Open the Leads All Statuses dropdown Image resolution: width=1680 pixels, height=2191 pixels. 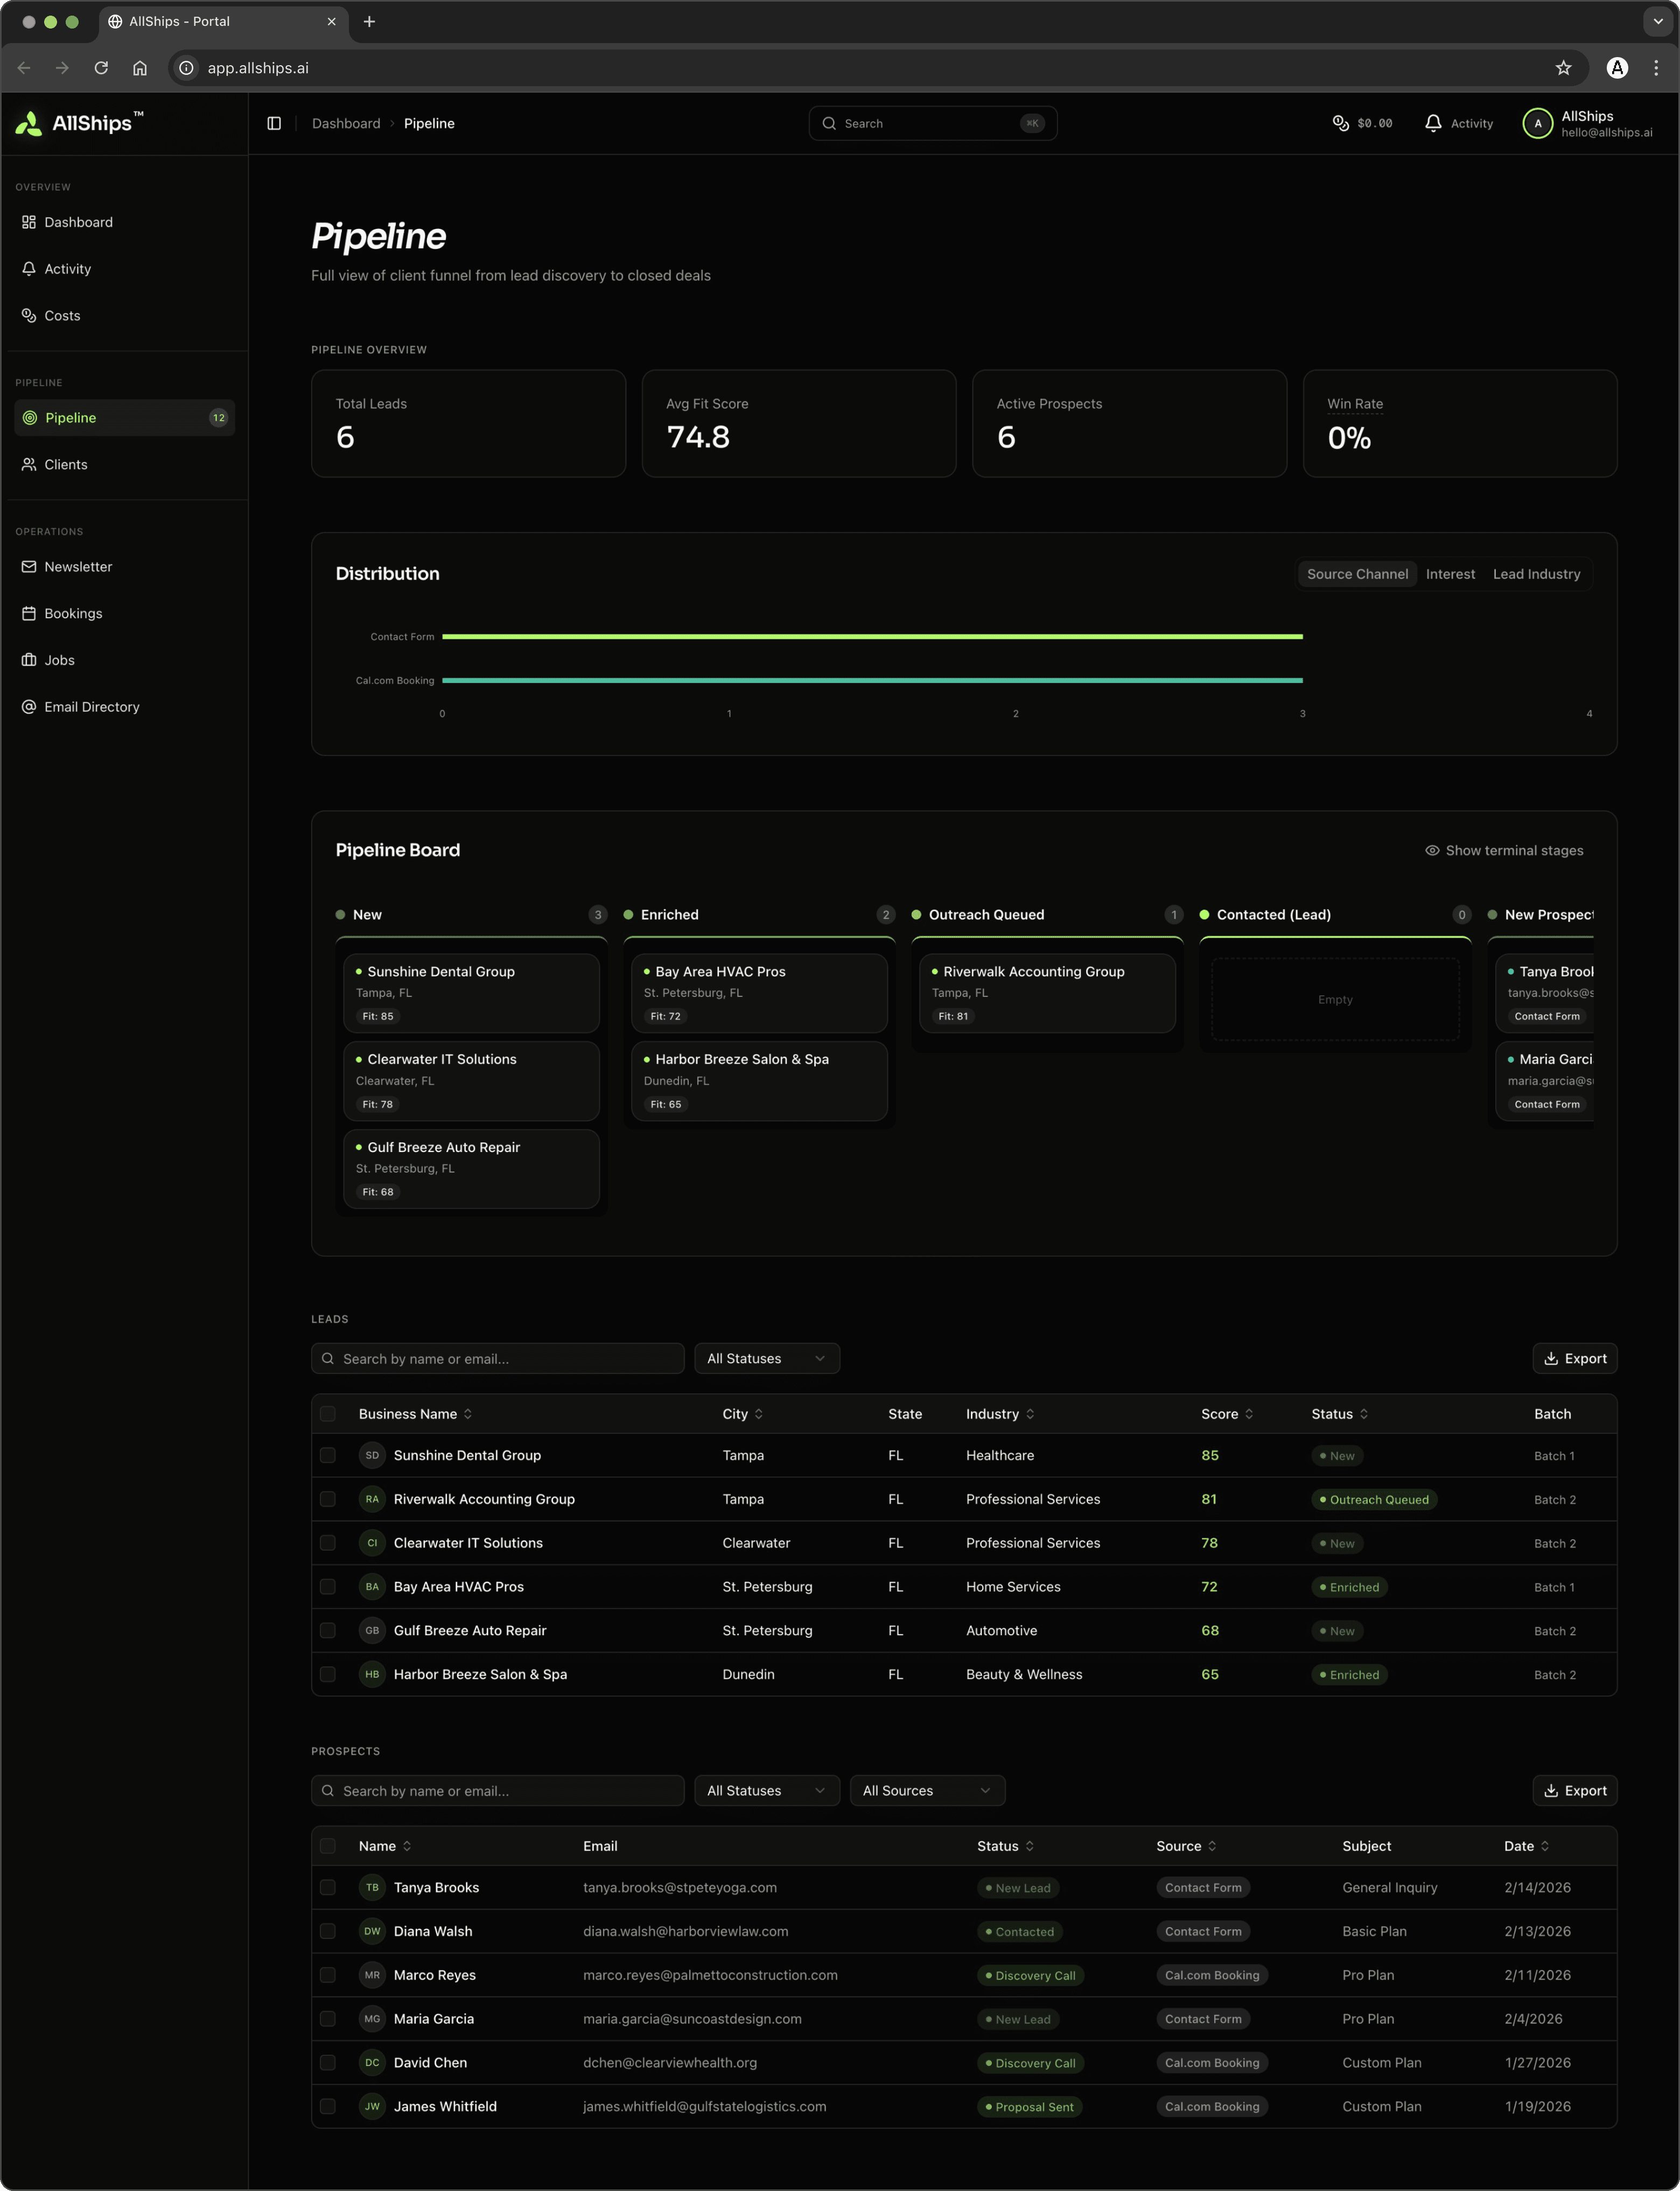pos(766,1358)
